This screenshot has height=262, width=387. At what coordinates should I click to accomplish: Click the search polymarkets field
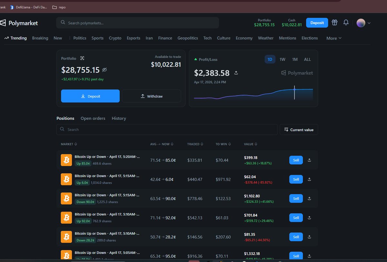(x=138, y=23)
